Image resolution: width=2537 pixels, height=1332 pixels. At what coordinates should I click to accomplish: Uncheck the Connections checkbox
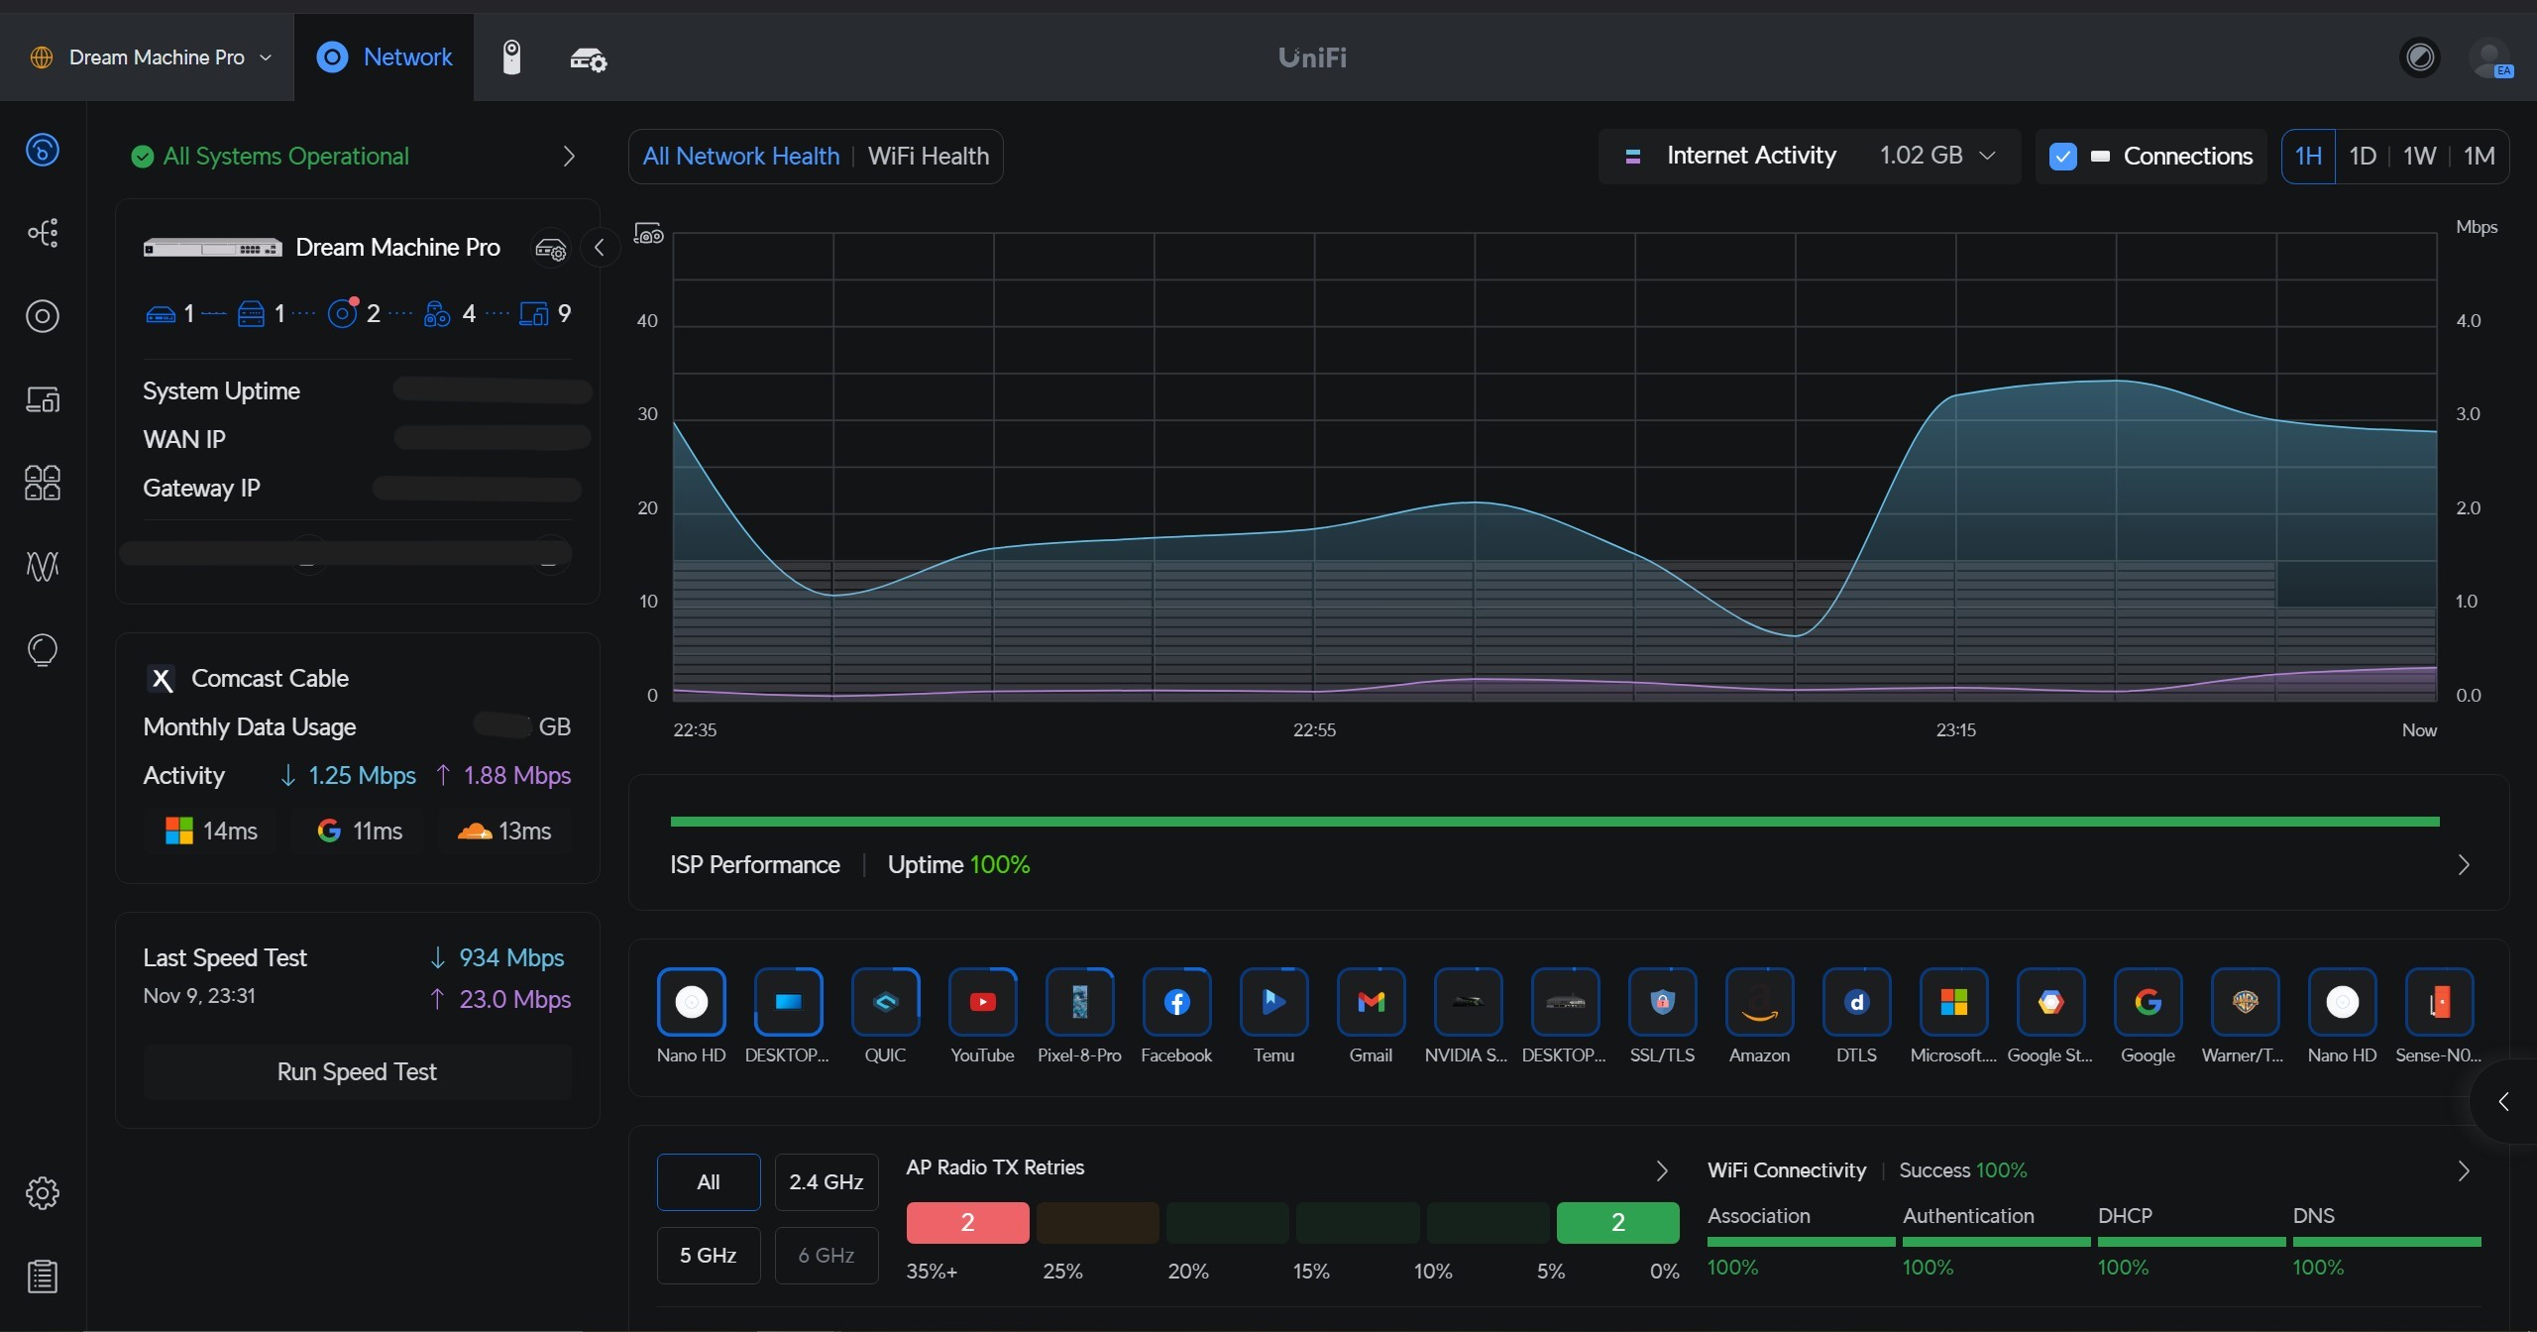pos(2062,157)
